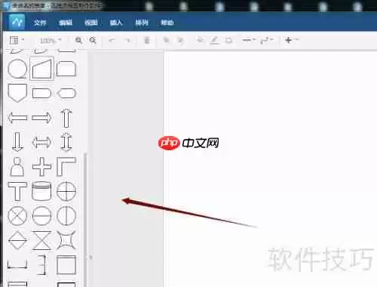Select the rounded-top rectangle shape
The image size is (377, 287).
(x=66, y=69)
